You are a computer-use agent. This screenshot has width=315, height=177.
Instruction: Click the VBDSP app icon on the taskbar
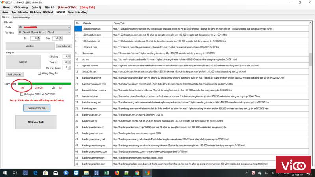click(x=147, y=173)
